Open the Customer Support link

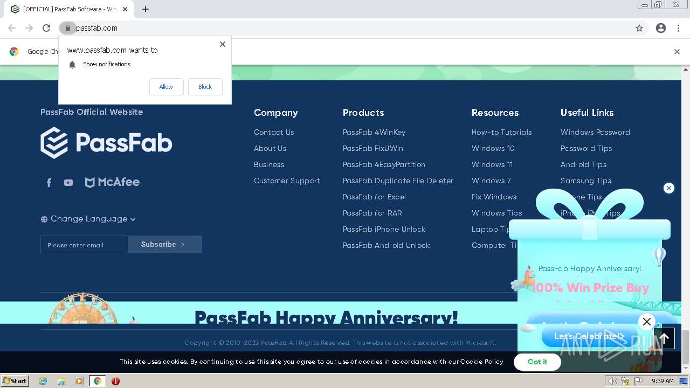click(x=287, y=181)
